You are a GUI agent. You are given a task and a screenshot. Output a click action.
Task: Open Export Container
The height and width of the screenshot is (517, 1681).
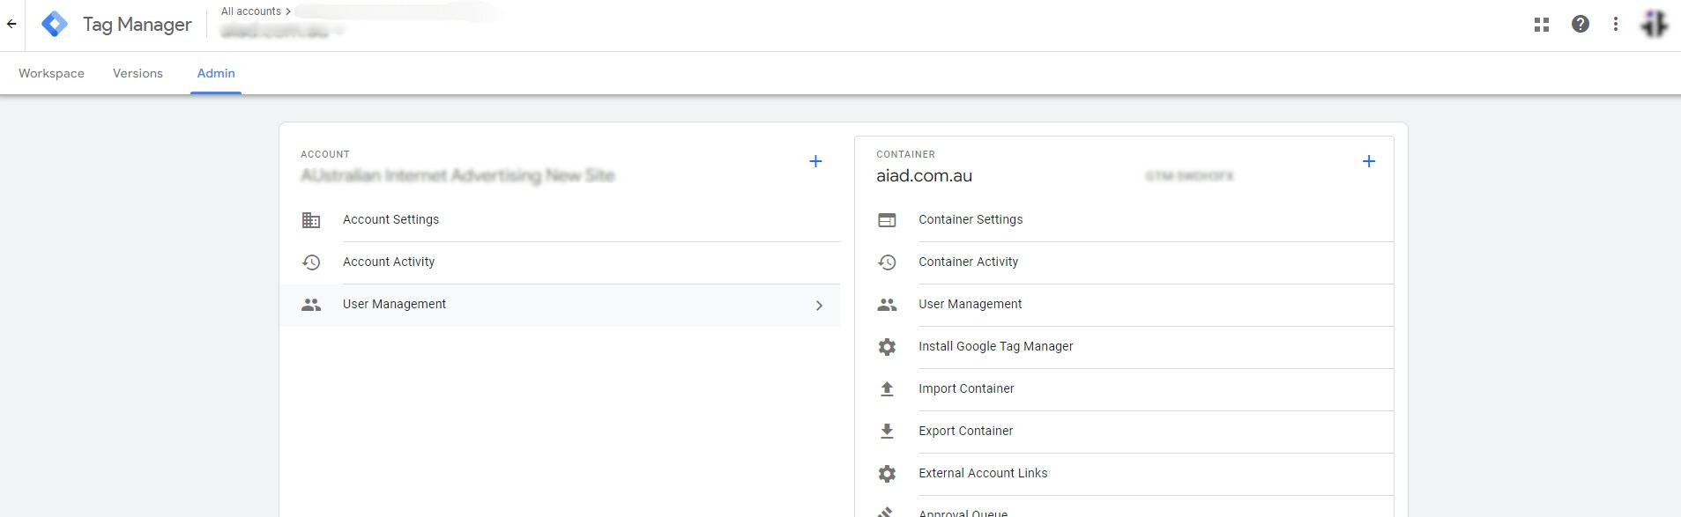point(1124,432)
